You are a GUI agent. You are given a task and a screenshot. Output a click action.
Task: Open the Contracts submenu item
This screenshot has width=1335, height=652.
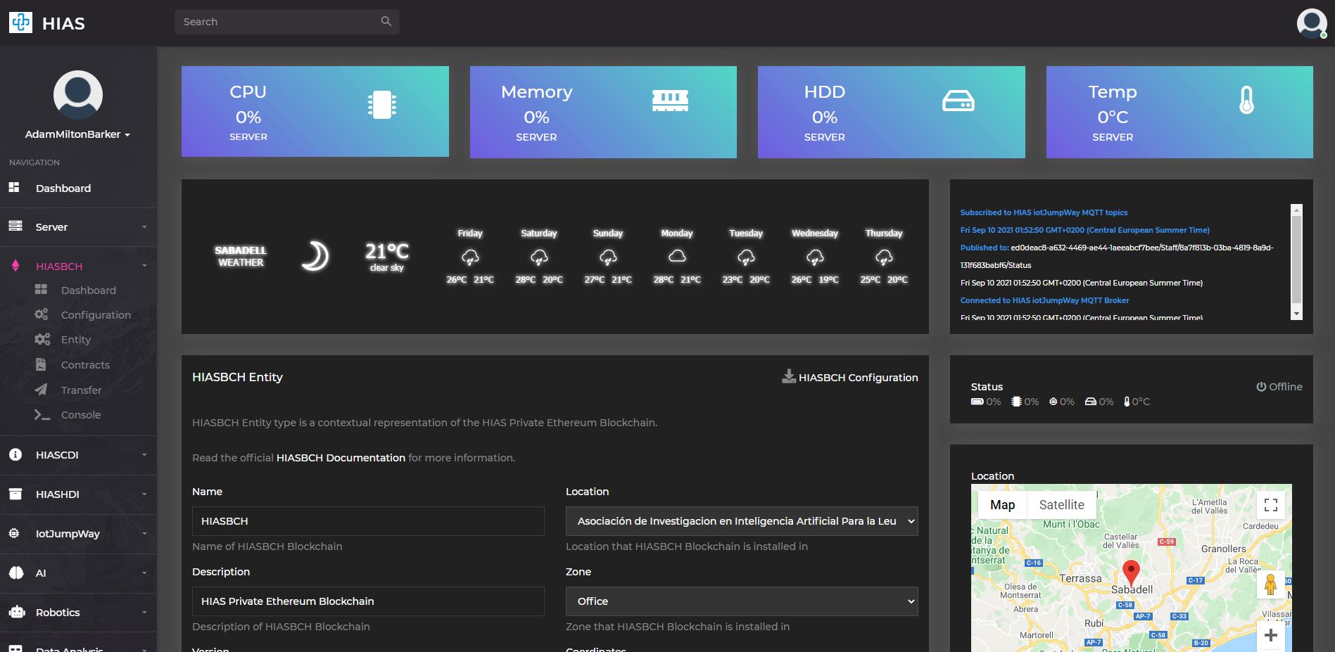coord(85,365)
